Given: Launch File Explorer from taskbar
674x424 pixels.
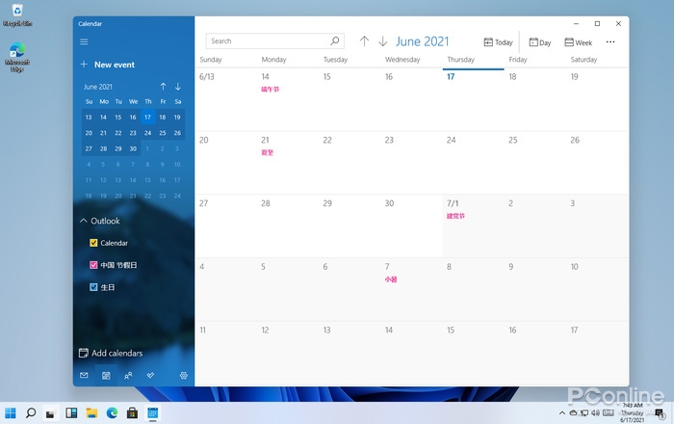Looking at the screenshot, I should click(x=91, y=413).
